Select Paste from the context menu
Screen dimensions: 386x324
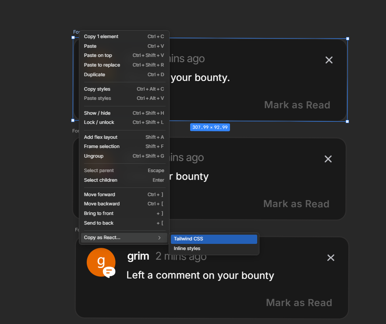click(124, 46)
